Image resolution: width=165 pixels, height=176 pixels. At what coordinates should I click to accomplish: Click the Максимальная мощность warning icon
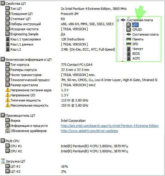pyautogui.click(x=8, y=105)
